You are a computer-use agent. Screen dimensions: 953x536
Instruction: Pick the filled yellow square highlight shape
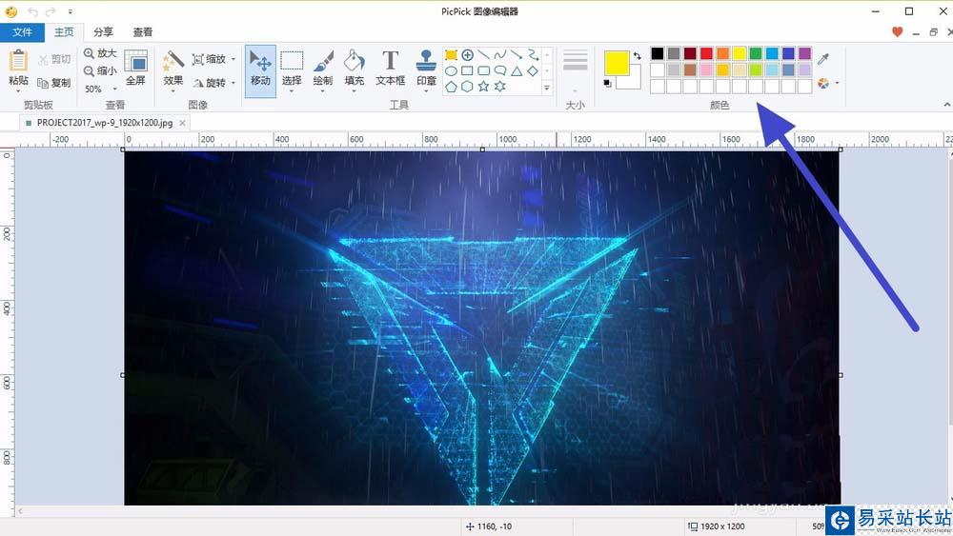451,55
